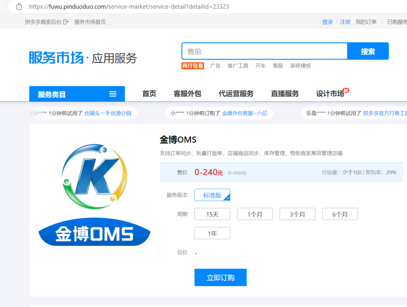Click the exit icon beside 拼多多商家后台
This screenshot has height=307, width=407.
pos(66,22)
